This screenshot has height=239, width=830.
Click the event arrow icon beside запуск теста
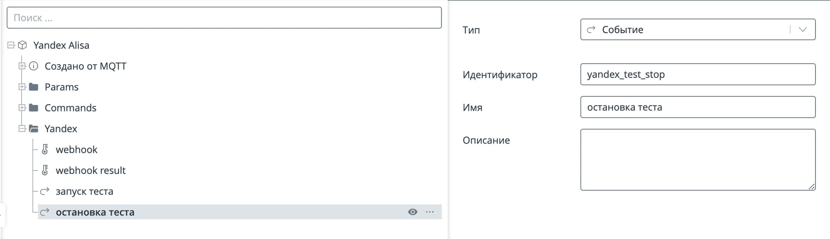(x=45, y=191)
